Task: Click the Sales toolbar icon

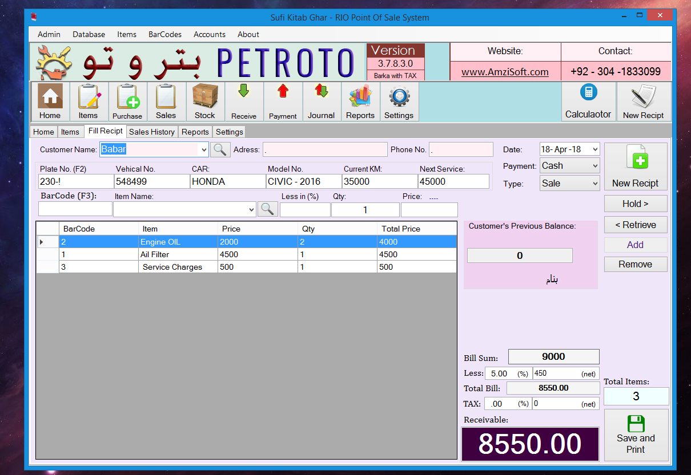Action: (x=166, y=101)
